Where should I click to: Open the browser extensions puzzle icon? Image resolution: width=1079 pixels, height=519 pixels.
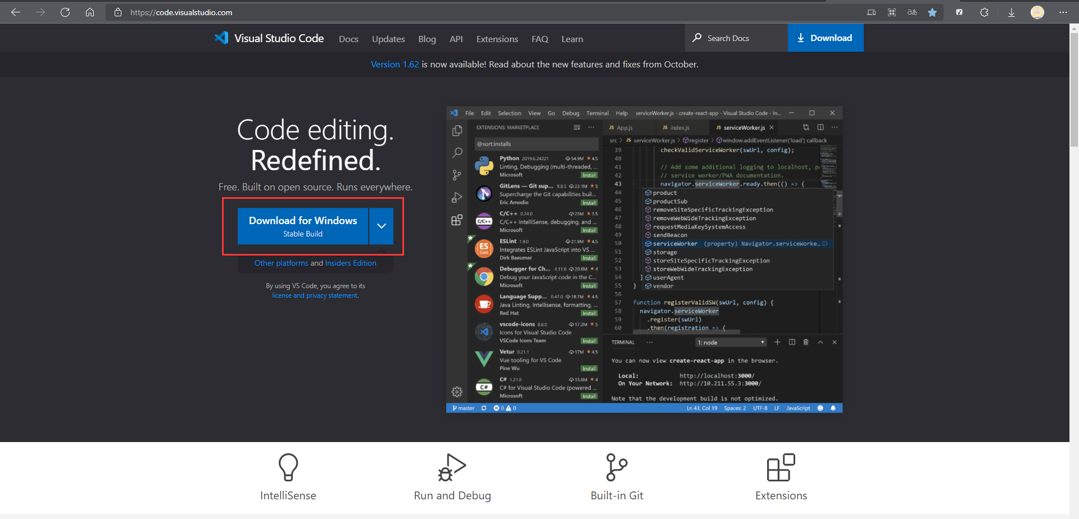pyautogui.click(x=984, y=12)
